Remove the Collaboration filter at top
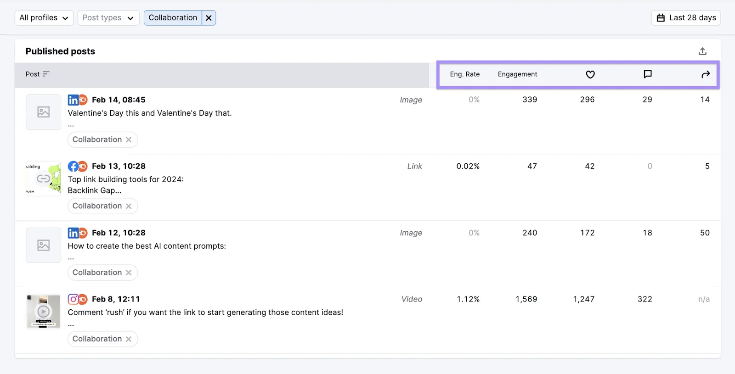This screenshot has height=374, width=735. (209, 18)
